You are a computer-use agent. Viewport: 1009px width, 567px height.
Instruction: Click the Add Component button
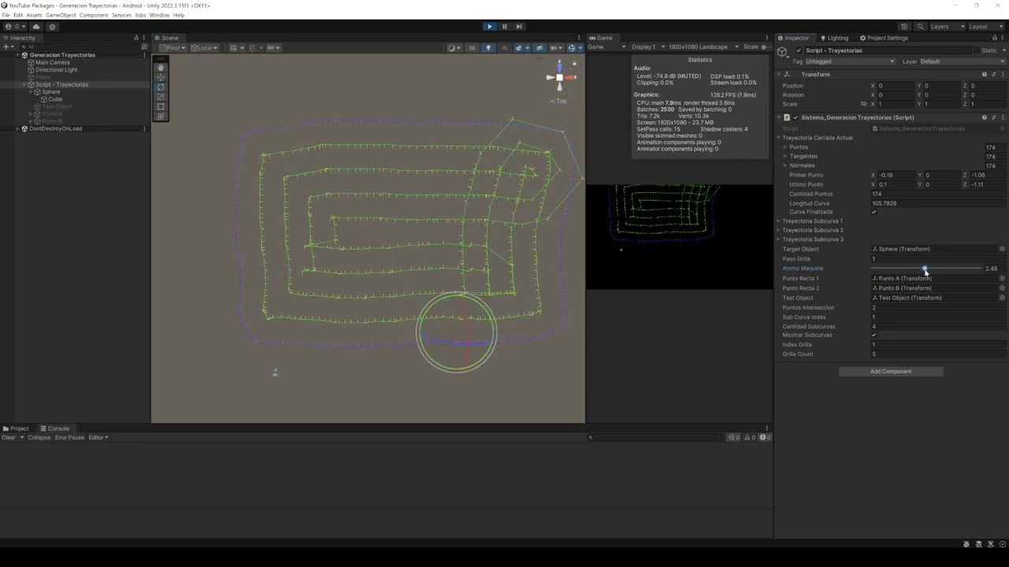pos(891,372)
